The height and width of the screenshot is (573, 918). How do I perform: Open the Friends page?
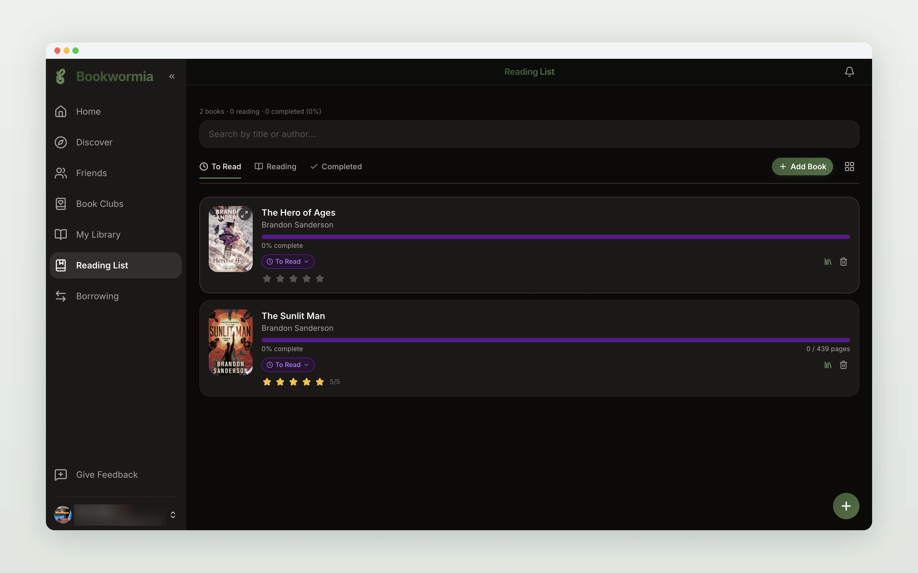[116, 173]
